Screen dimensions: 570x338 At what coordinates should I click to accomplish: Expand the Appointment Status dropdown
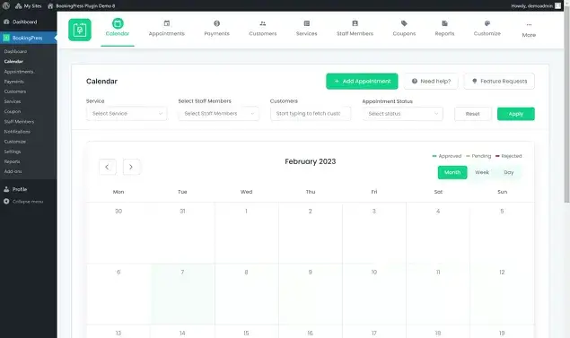[x=402, y=114]
